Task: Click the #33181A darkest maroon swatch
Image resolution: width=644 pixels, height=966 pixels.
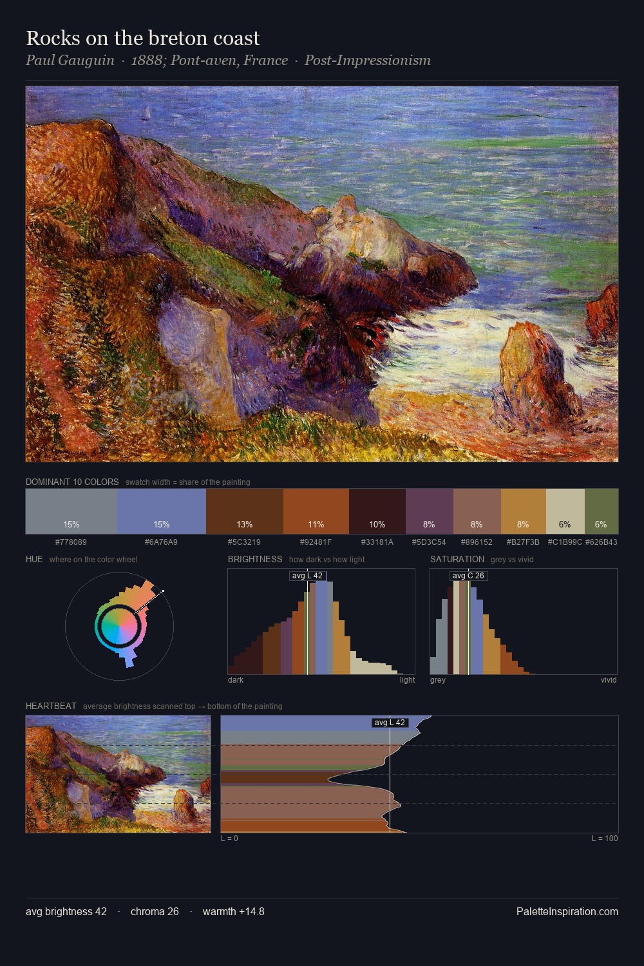Action: pyautogui.click(x=377, y=511)
